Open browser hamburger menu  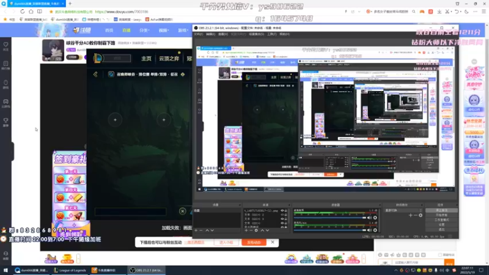(483, 12)
